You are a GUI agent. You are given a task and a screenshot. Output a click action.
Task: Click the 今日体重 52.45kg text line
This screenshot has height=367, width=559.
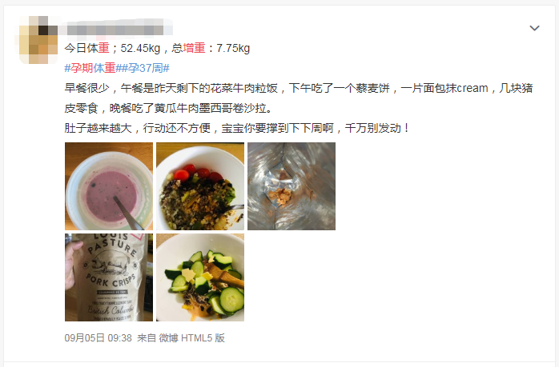point(112,48)
